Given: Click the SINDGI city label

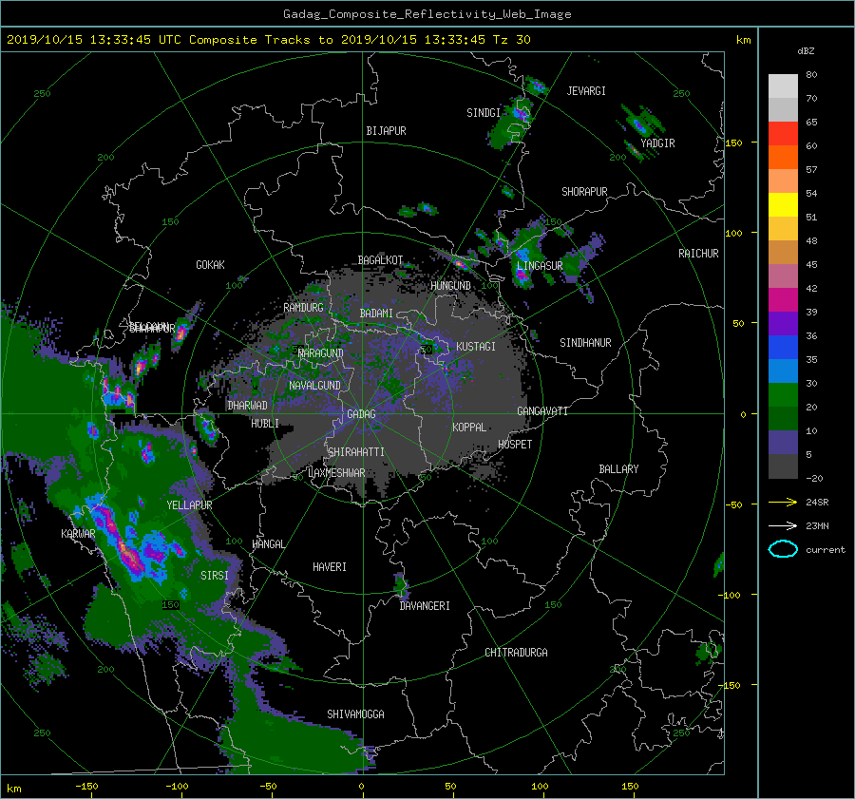Looking at the screenshot, I should (484, 113).
